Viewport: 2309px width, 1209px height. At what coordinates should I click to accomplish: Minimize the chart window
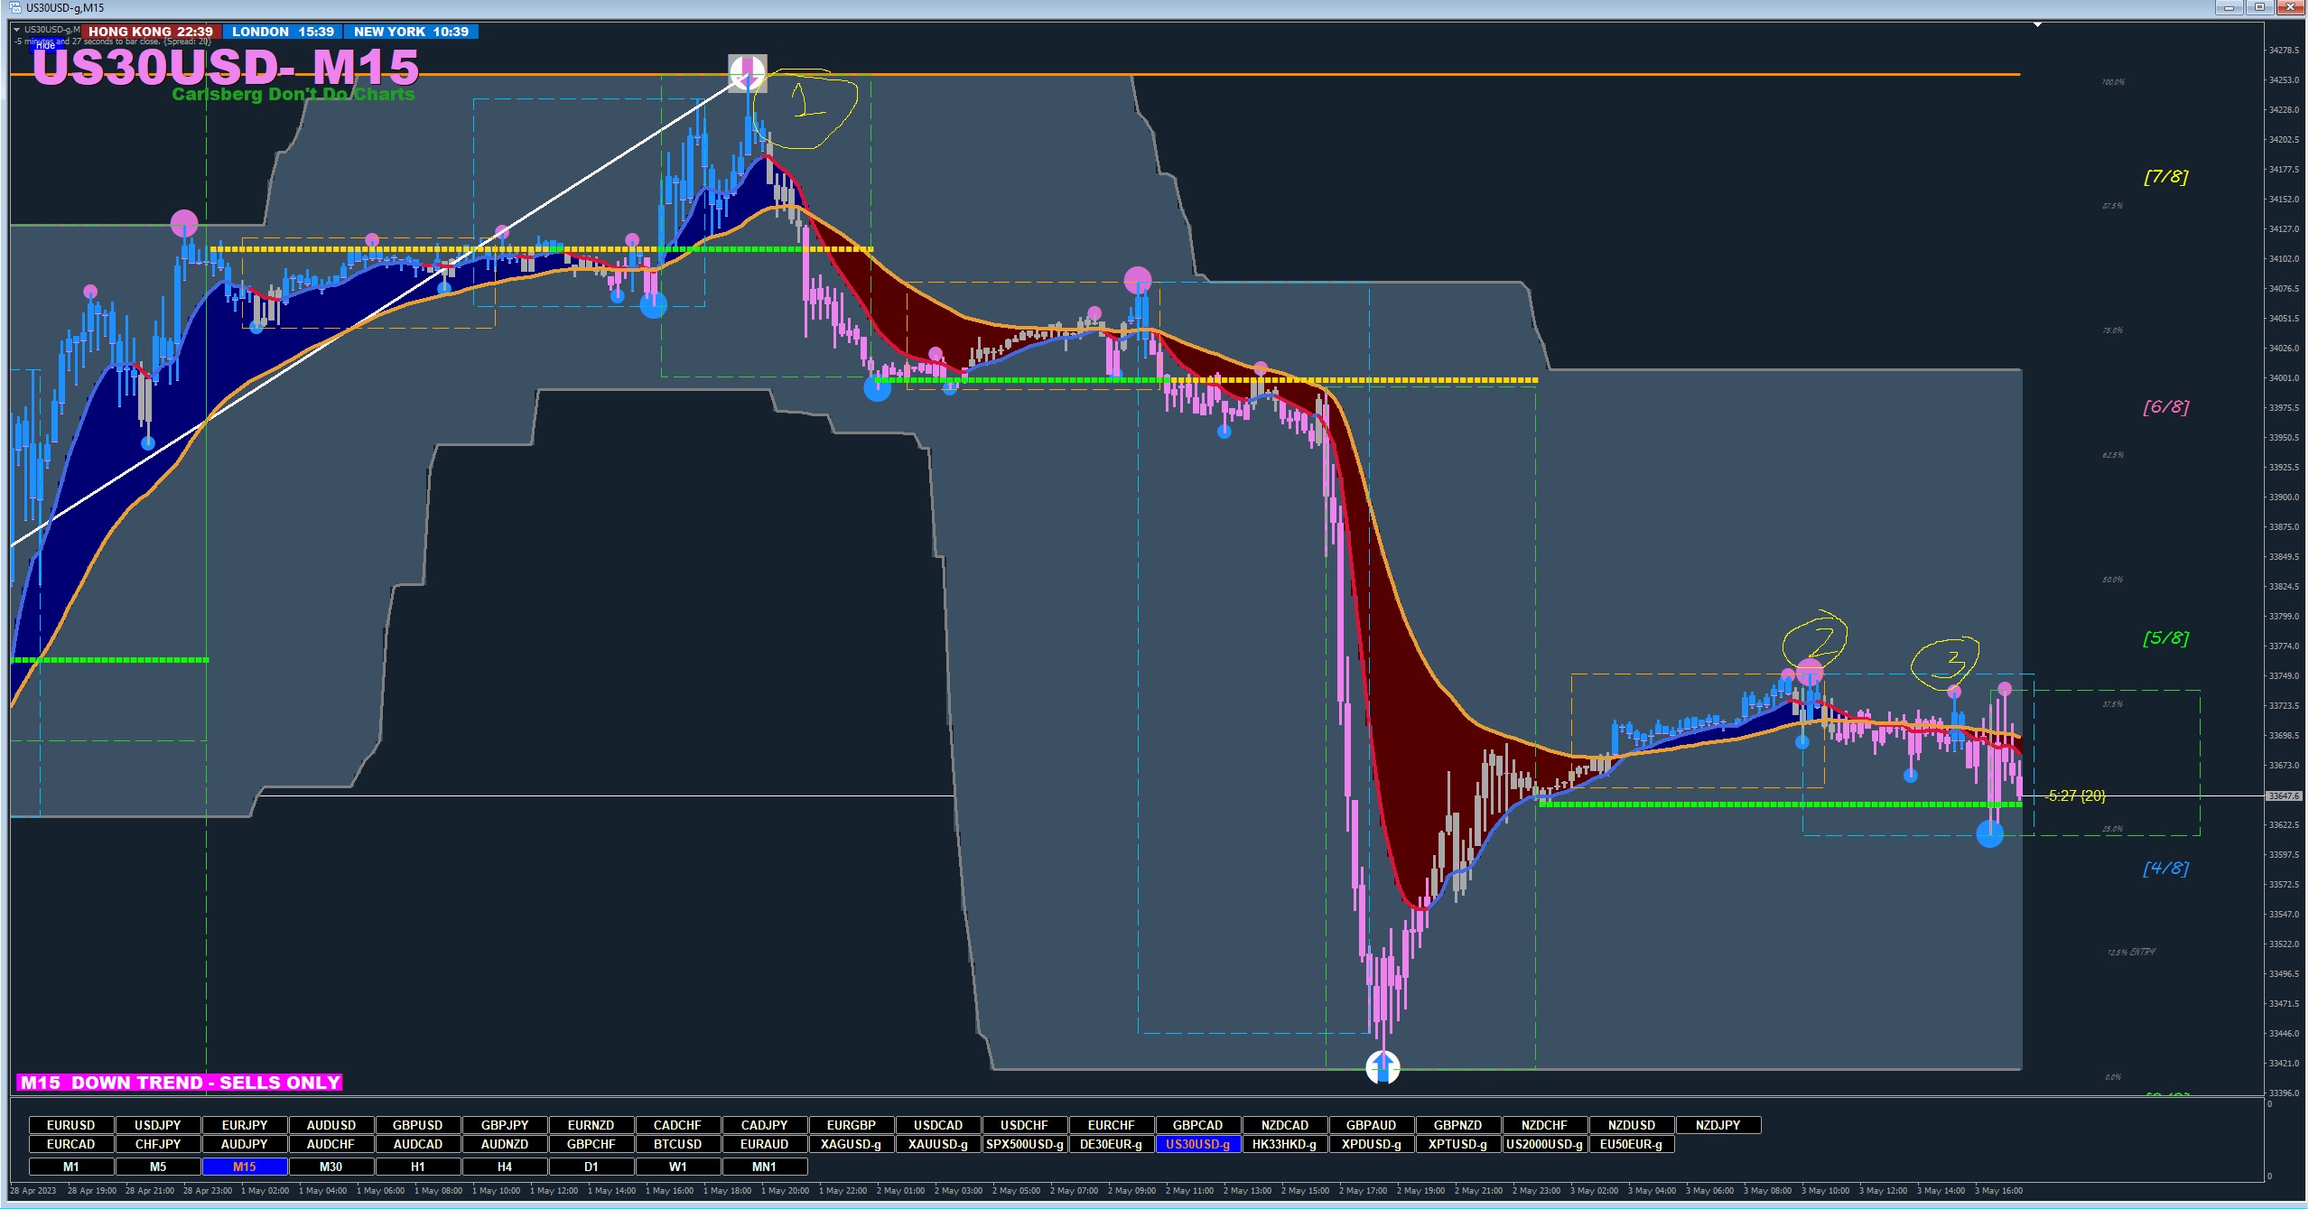(2229, 7)
